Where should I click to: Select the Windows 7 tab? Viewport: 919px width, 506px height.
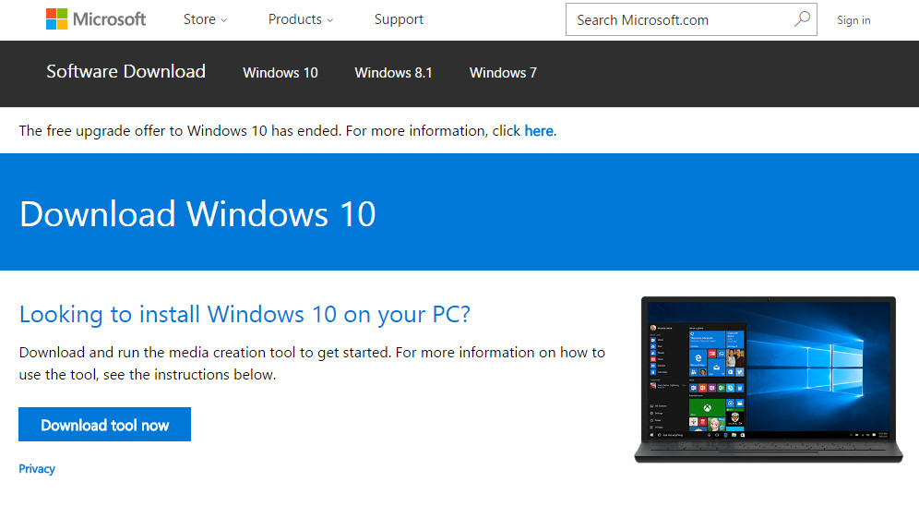click(503, 73)
